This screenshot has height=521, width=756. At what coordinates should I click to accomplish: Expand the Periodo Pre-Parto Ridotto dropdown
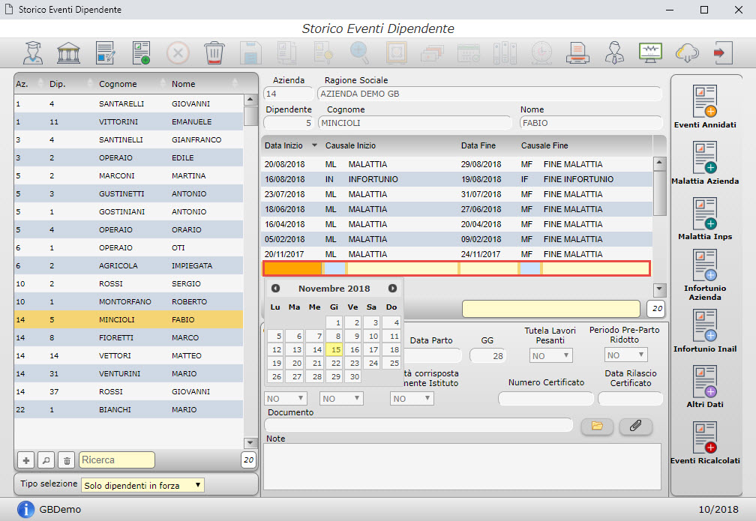625,355
